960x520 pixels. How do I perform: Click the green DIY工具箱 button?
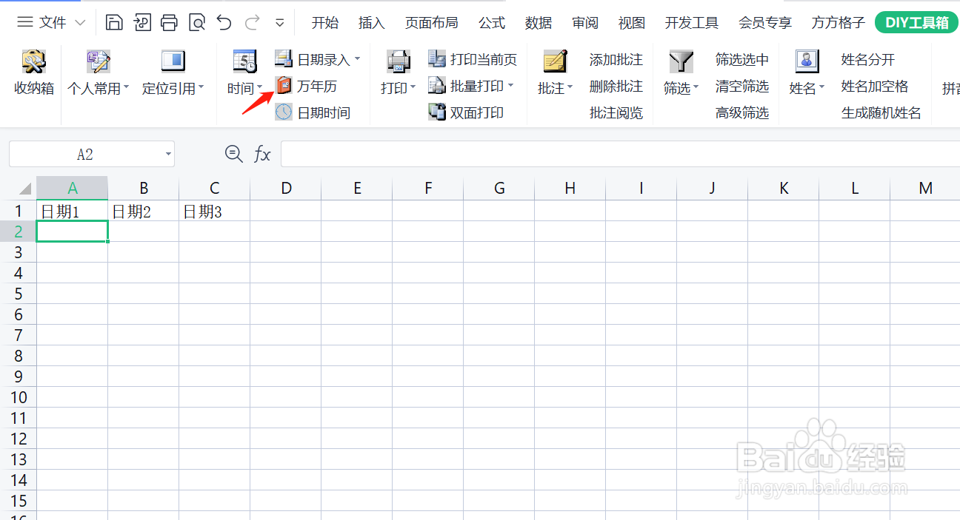(x=916, y=22)
